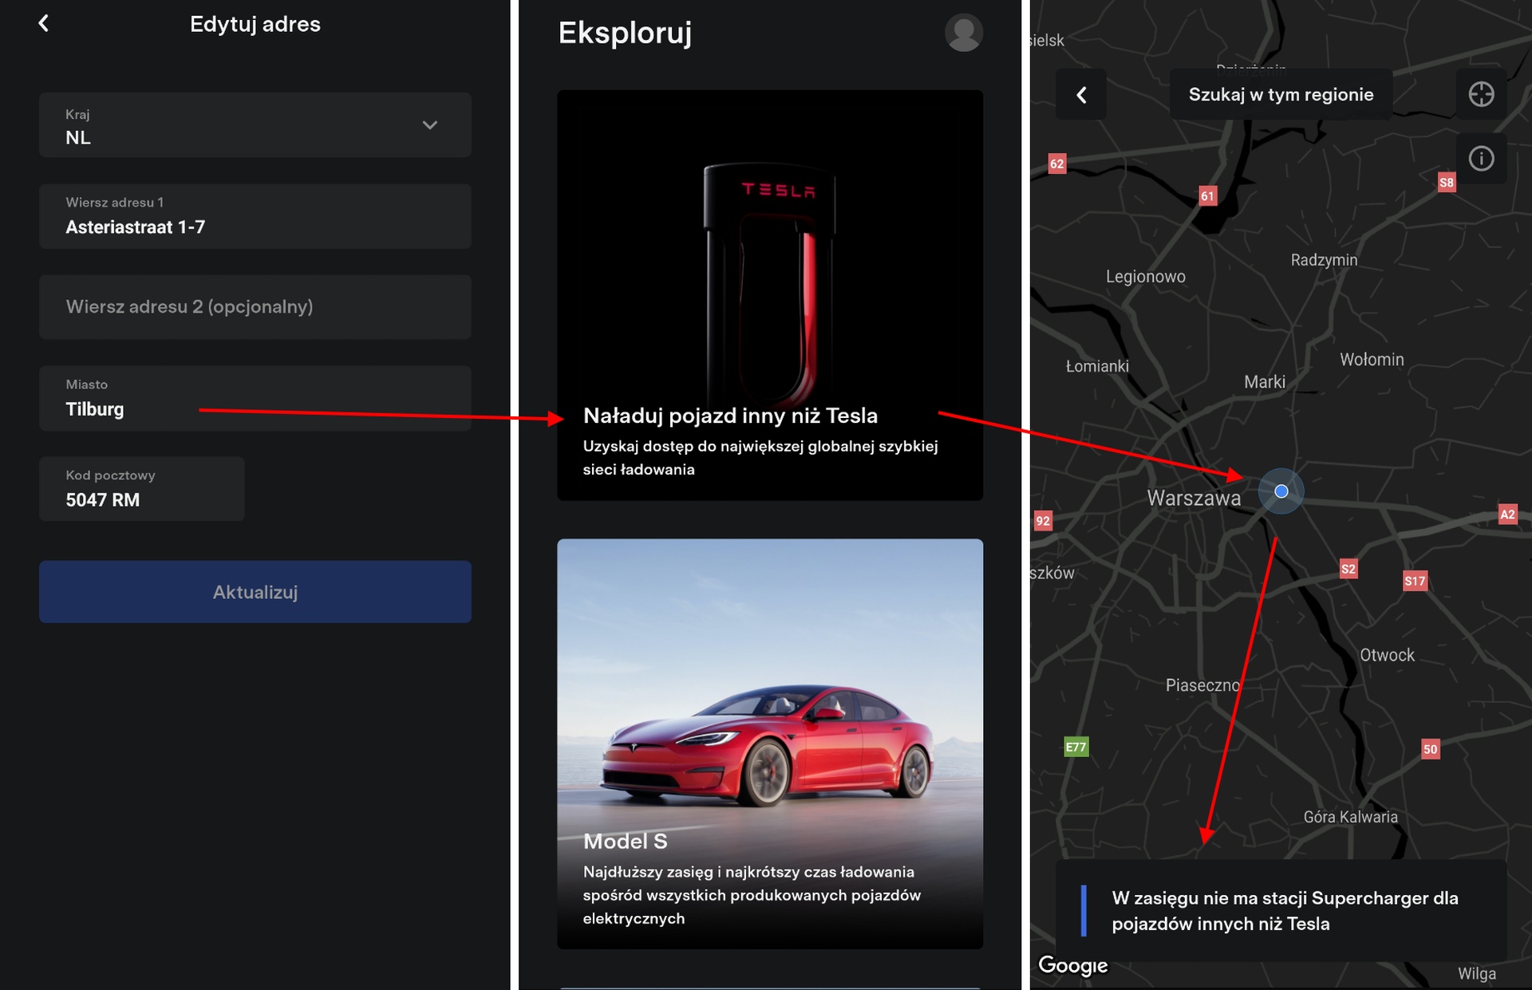Click the Legionowo label on the map

[x=1146, y=277]
